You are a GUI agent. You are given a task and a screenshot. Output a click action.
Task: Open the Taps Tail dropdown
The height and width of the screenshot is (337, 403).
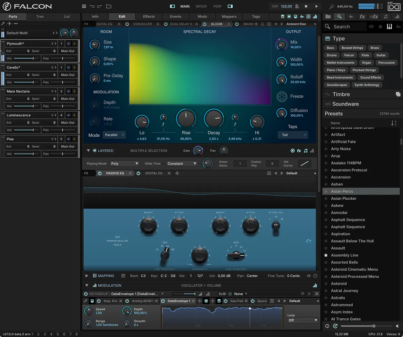tap(293, 135)
